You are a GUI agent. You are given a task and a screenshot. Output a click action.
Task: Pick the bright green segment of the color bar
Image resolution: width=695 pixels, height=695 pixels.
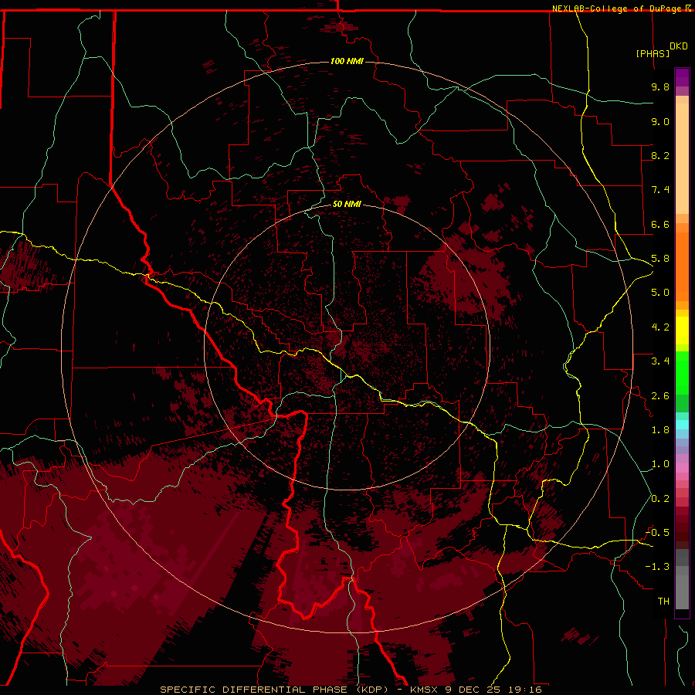click(x=682, y=372)
